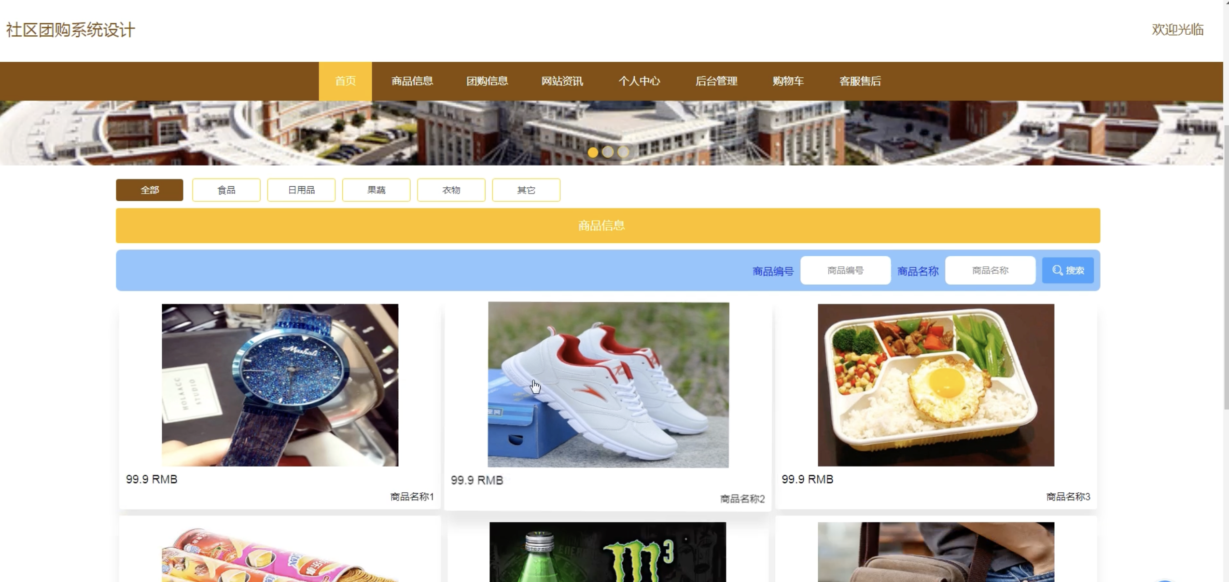Open the 首页 navigation tab

(345, 81)
